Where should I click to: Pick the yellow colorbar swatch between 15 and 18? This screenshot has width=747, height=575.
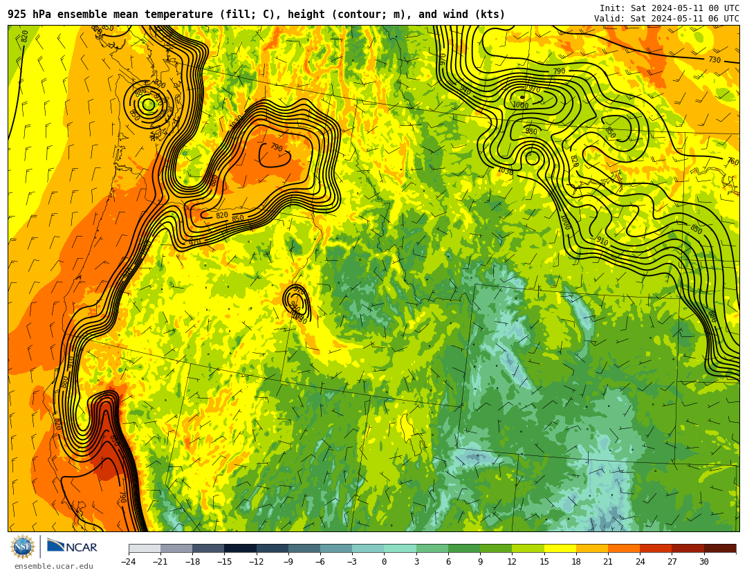560,549
